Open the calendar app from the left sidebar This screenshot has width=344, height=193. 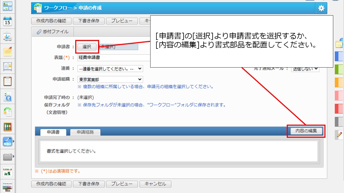click(x=7, y=21)
